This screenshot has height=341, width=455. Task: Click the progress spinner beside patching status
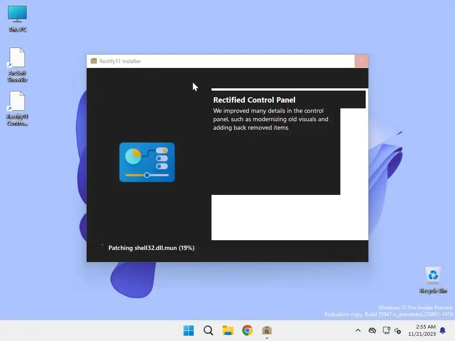(x=102, y=245)
